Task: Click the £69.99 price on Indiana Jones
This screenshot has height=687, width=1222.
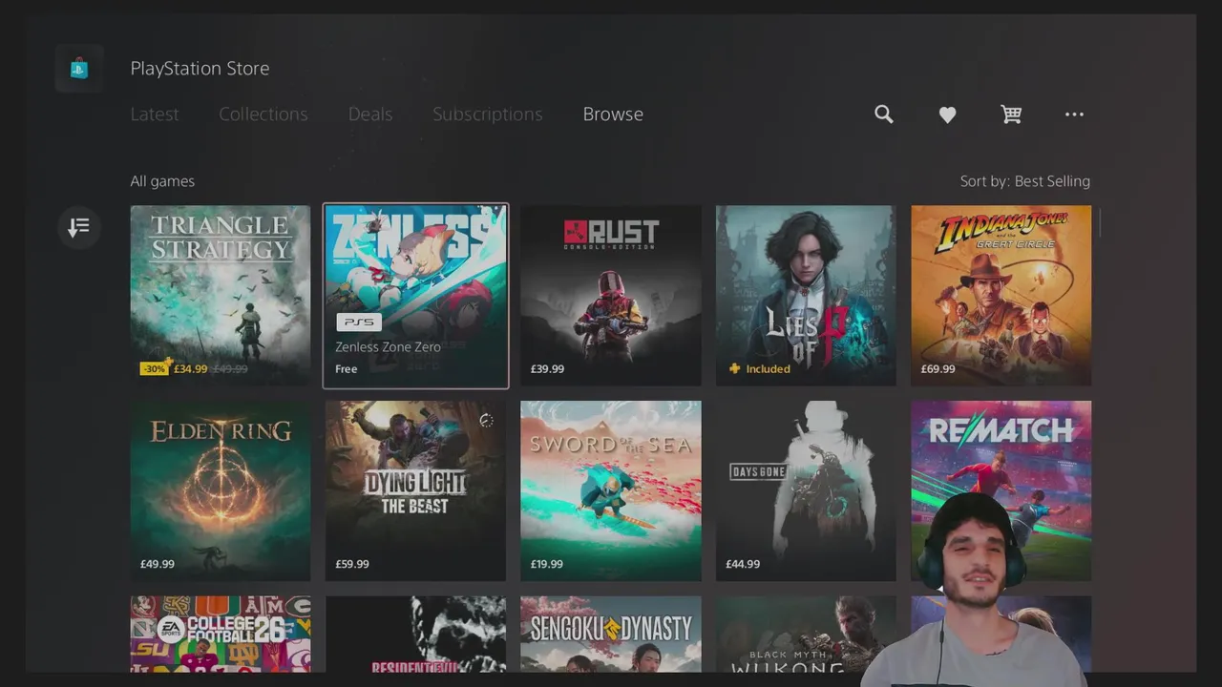Action: coord(938,369)
